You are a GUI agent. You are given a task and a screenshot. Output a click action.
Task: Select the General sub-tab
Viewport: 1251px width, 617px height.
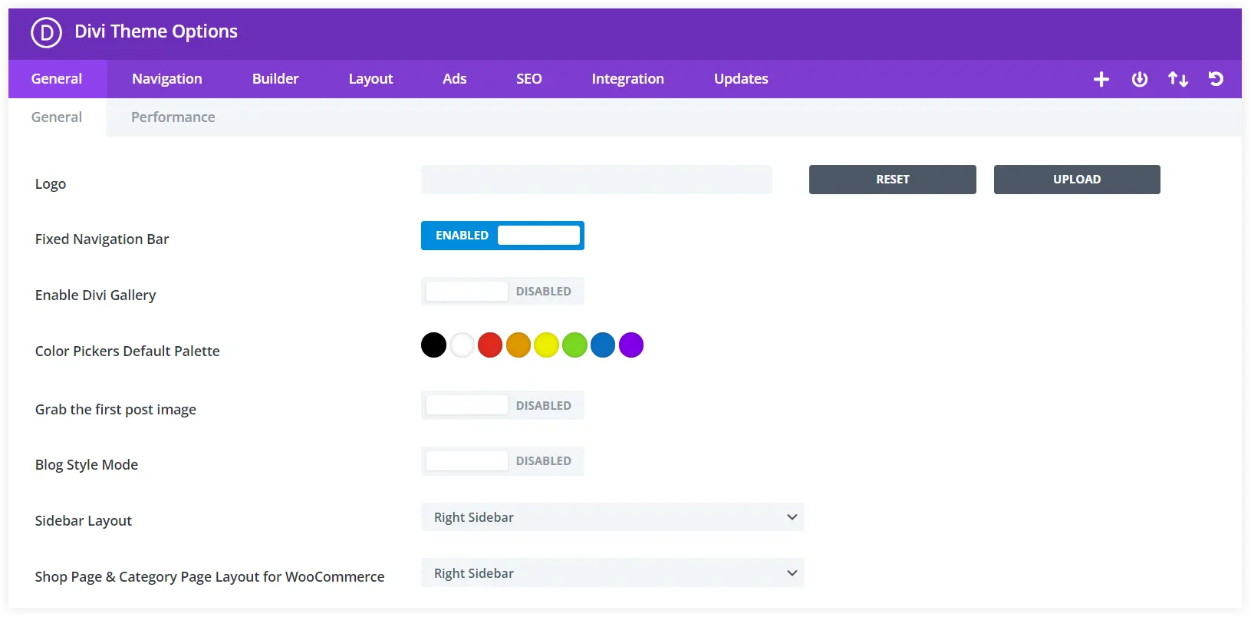pyautogui.click(x=57, y=117)
